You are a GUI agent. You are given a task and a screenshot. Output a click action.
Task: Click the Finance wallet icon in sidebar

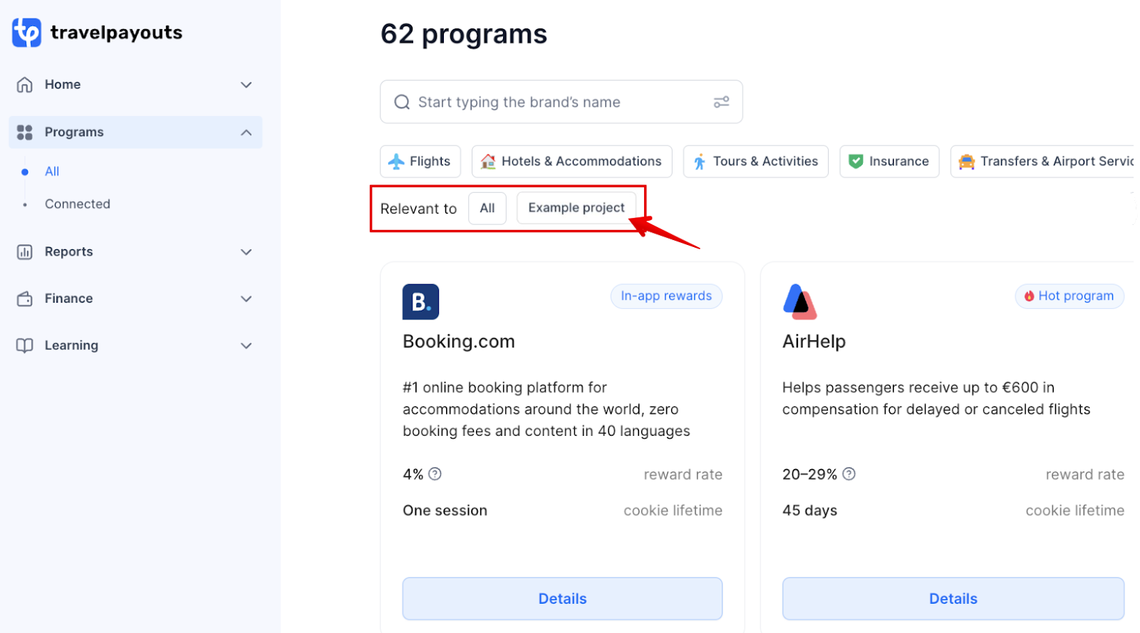[25, 299]
